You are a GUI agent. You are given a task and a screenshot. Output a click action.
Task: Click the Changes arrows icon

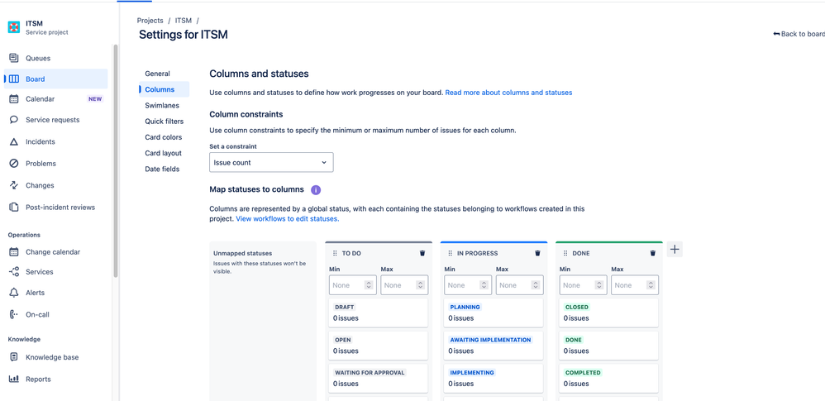[14, 185]
